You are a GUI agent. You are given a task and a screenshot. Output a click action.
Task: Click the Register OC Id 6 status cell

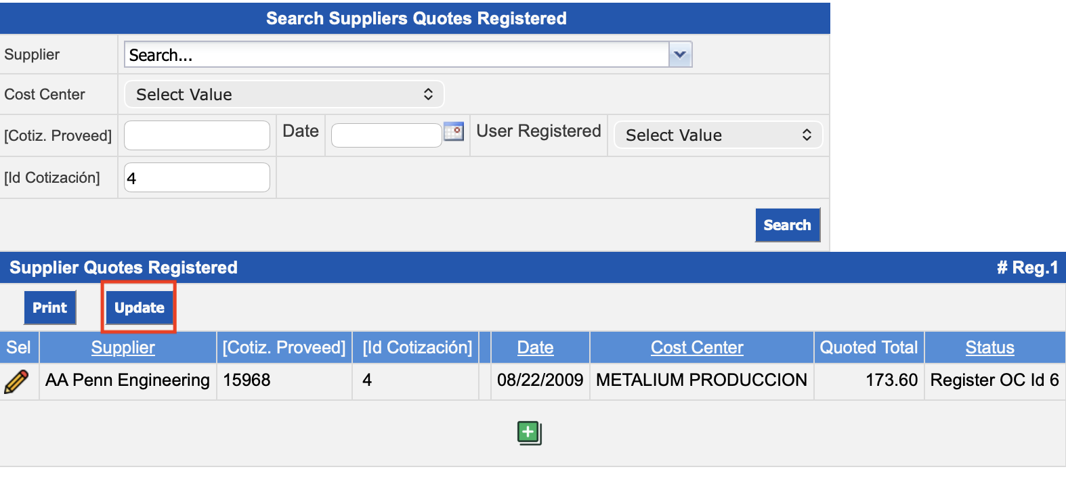(x=994, y=380)
